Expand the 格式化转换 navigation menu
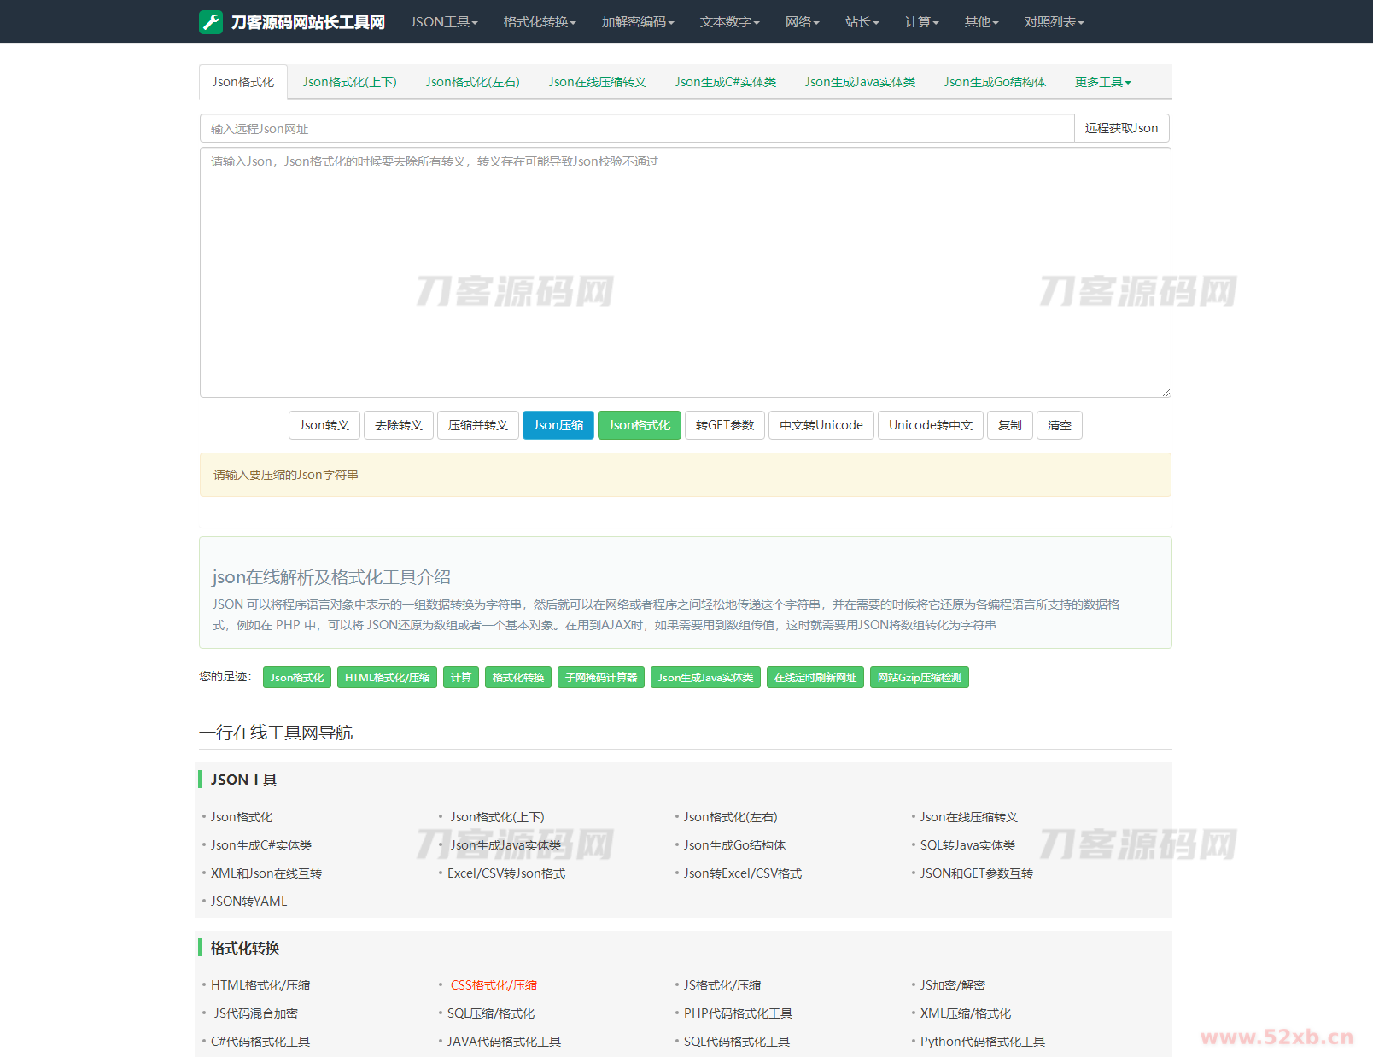The width and height of the screenshot is (1373, 1057). 539,22
